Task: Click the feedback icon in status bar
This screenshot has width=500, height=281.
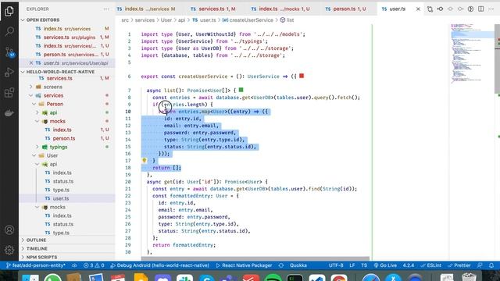Action: click(480, 265)
